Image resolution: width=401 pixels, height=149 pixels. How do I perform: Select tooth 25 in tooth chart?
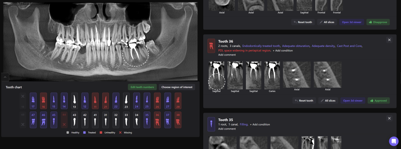pyautogui.click(x=147, y=101)
